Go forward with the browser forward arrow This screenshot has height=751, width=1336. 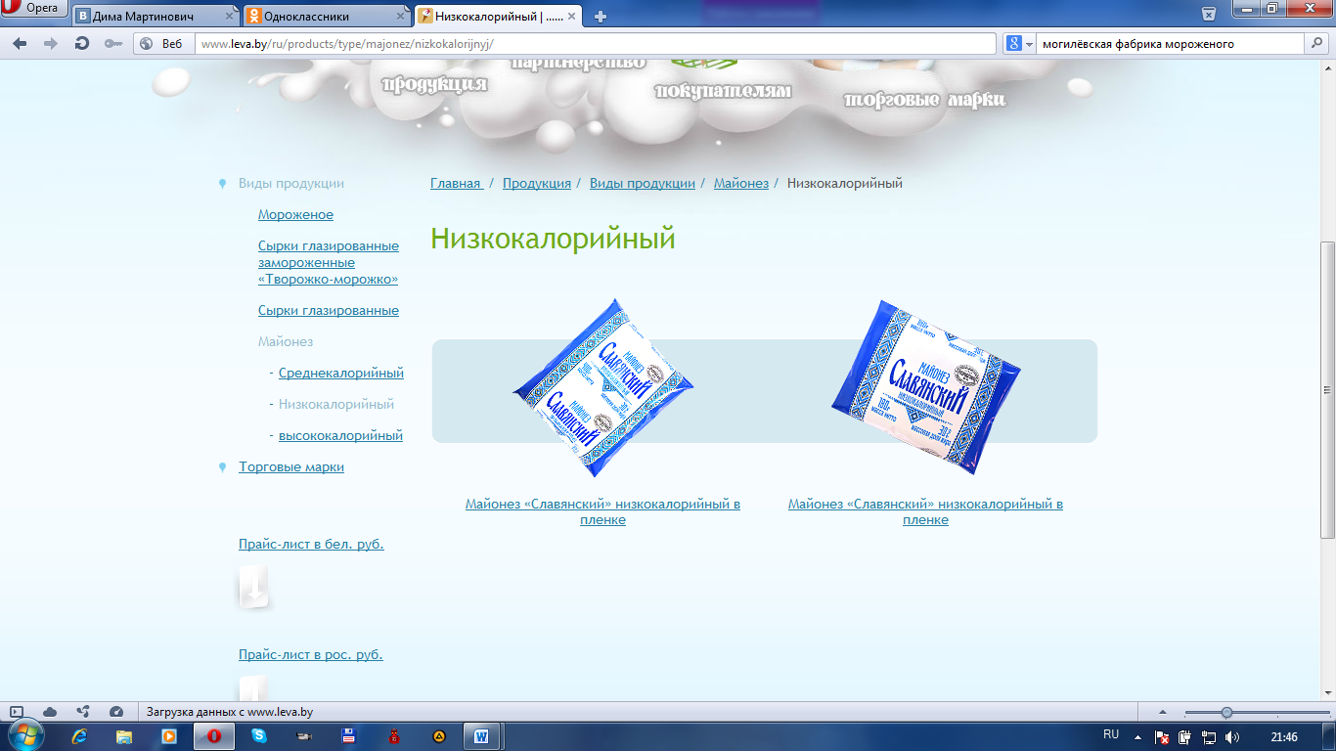pos(51,44)
